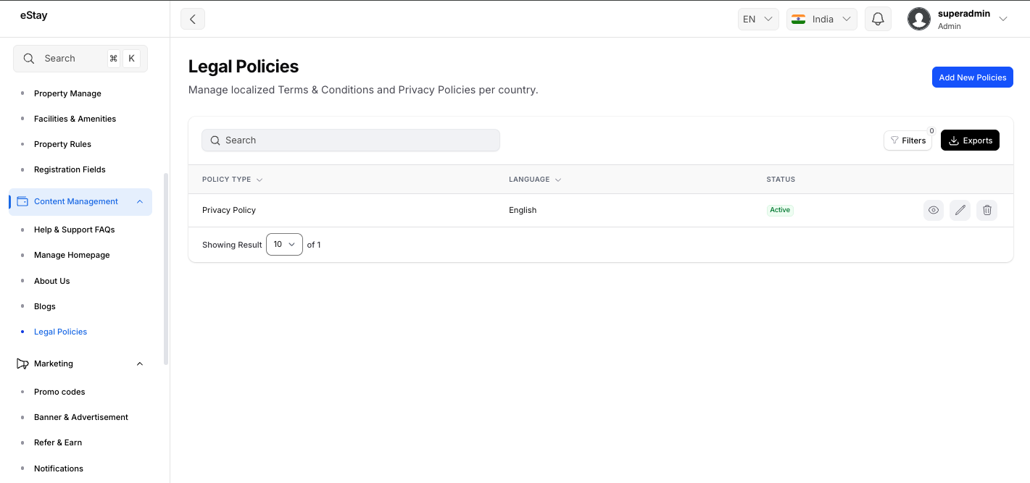Sort by Language column chevron
Image resolution: width=1030 pixels, height=483 pixels.
point(558,180)
